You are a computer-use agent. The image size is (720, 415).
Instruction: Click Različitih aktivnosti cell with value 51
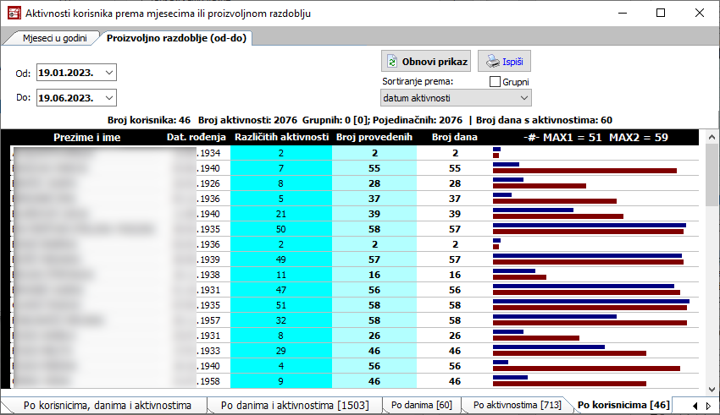281,305
